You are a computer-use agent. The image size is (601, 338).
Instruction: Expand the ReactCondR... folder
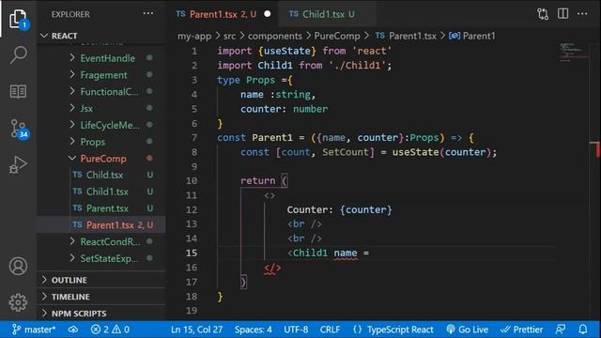click(x=110, y=242)
